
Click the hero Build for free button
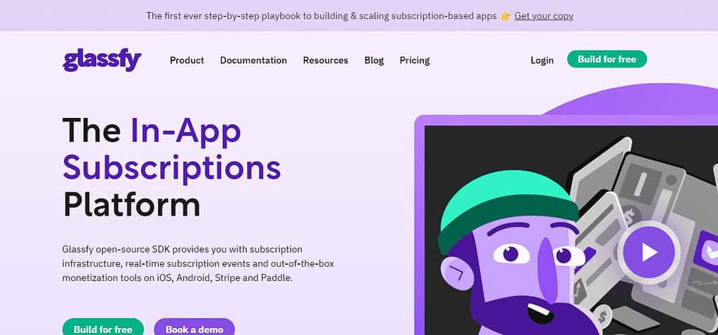pos(103,328)
